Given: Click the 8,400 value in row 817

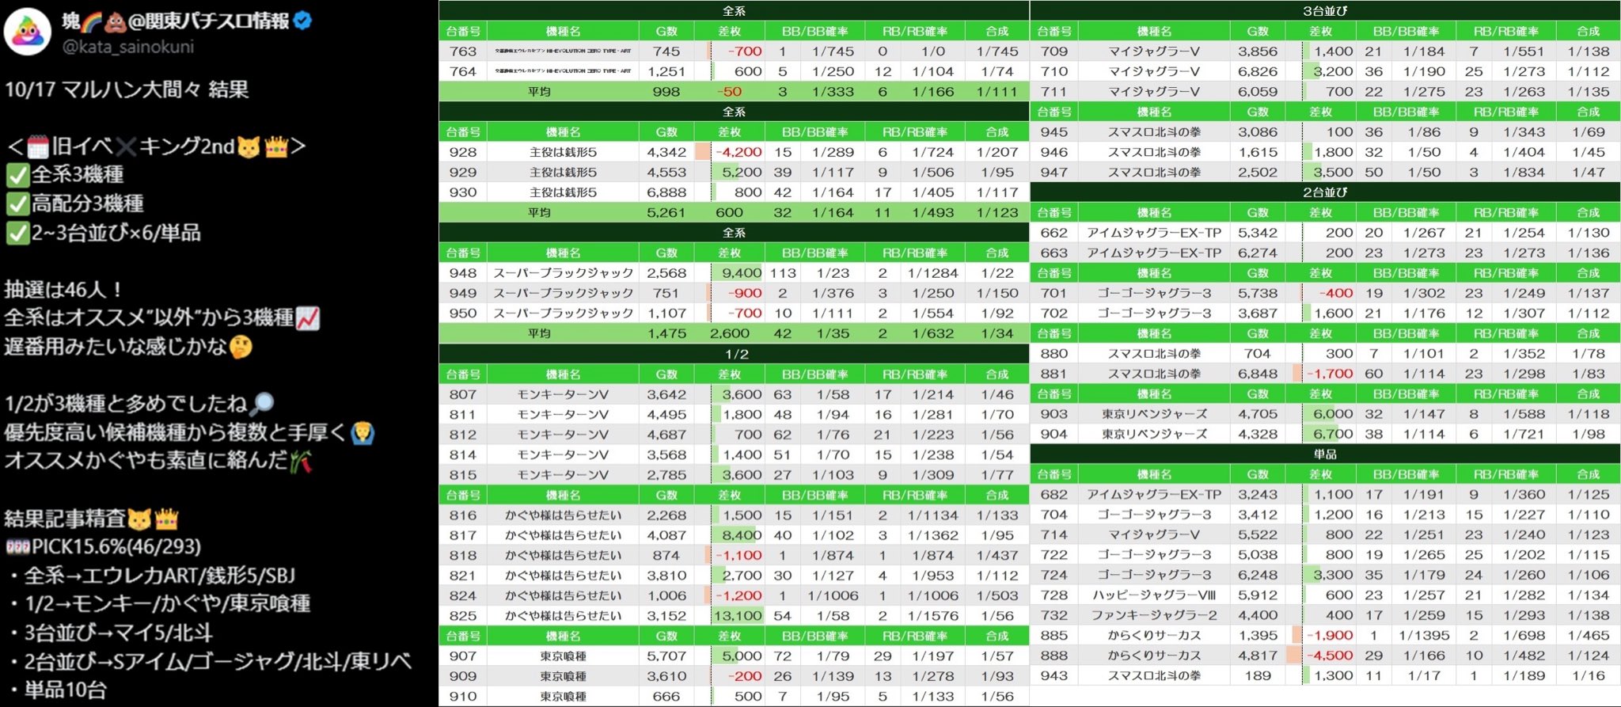Looking at the screenshot, I should (742, 535).
